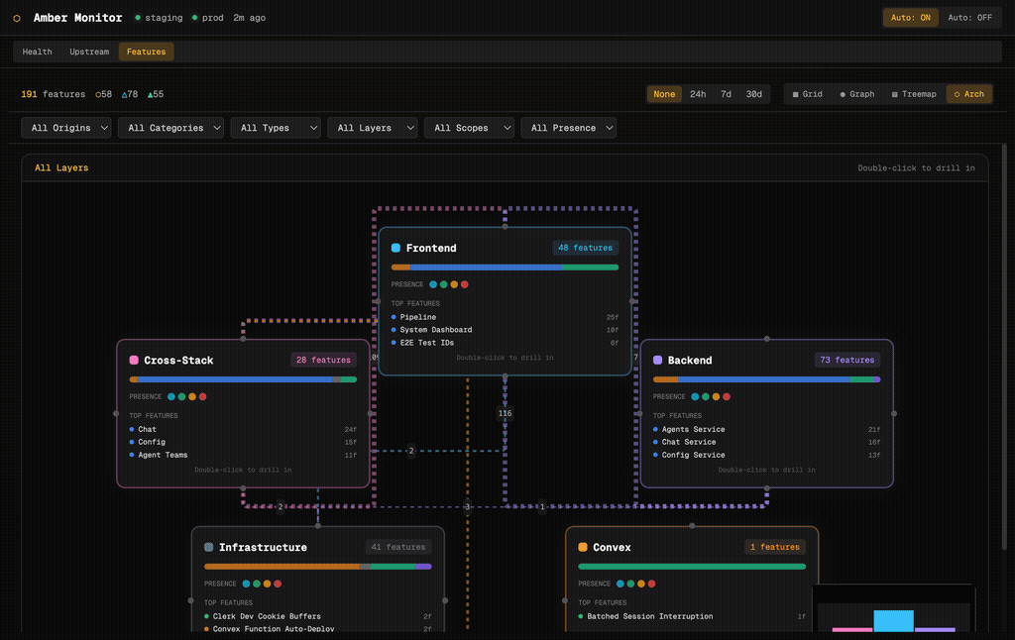The width and height of the screenshot is (1015, 640).
Task: Select the None time range
Action: click(x=664, y=94)
